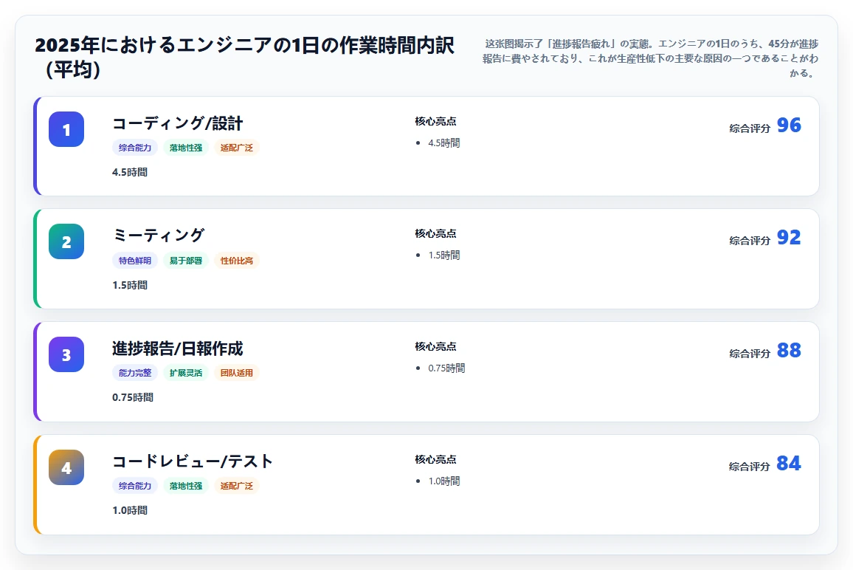This screenshot has height=570, width=853.
Task: Click the bold 1.0時間 under コードレビュー tags
Action: tap(130, 510)
